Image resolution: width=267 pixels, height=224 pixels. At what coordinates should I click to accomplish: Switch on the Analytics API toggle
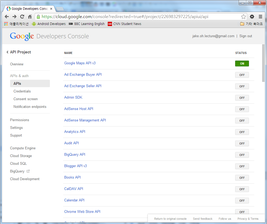click(x=242, y=132)
